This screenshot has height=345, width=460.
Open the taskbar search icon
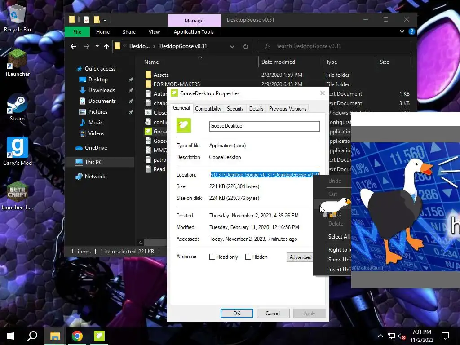(x=32, y=336)
